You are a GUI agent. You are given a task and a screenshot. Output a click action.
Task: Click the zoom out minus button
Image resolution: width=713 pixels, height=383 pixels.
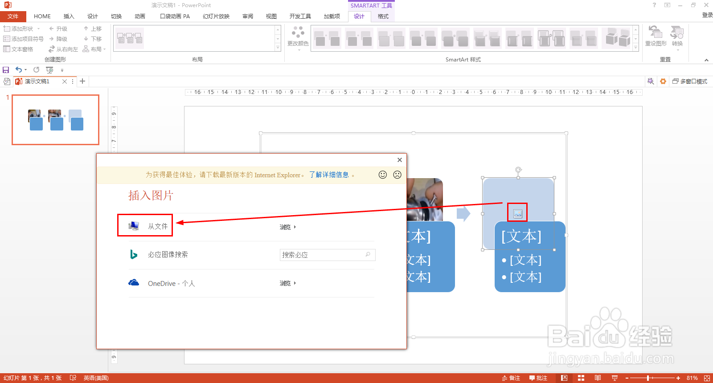(627, 378)
